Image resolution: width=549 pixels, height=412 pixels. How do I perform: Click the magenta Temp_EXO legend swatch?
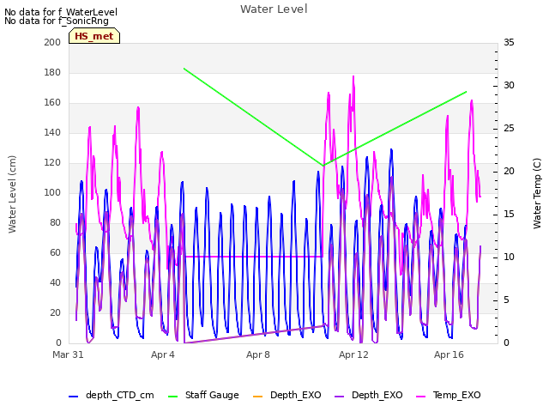click(x=420, y=397)
